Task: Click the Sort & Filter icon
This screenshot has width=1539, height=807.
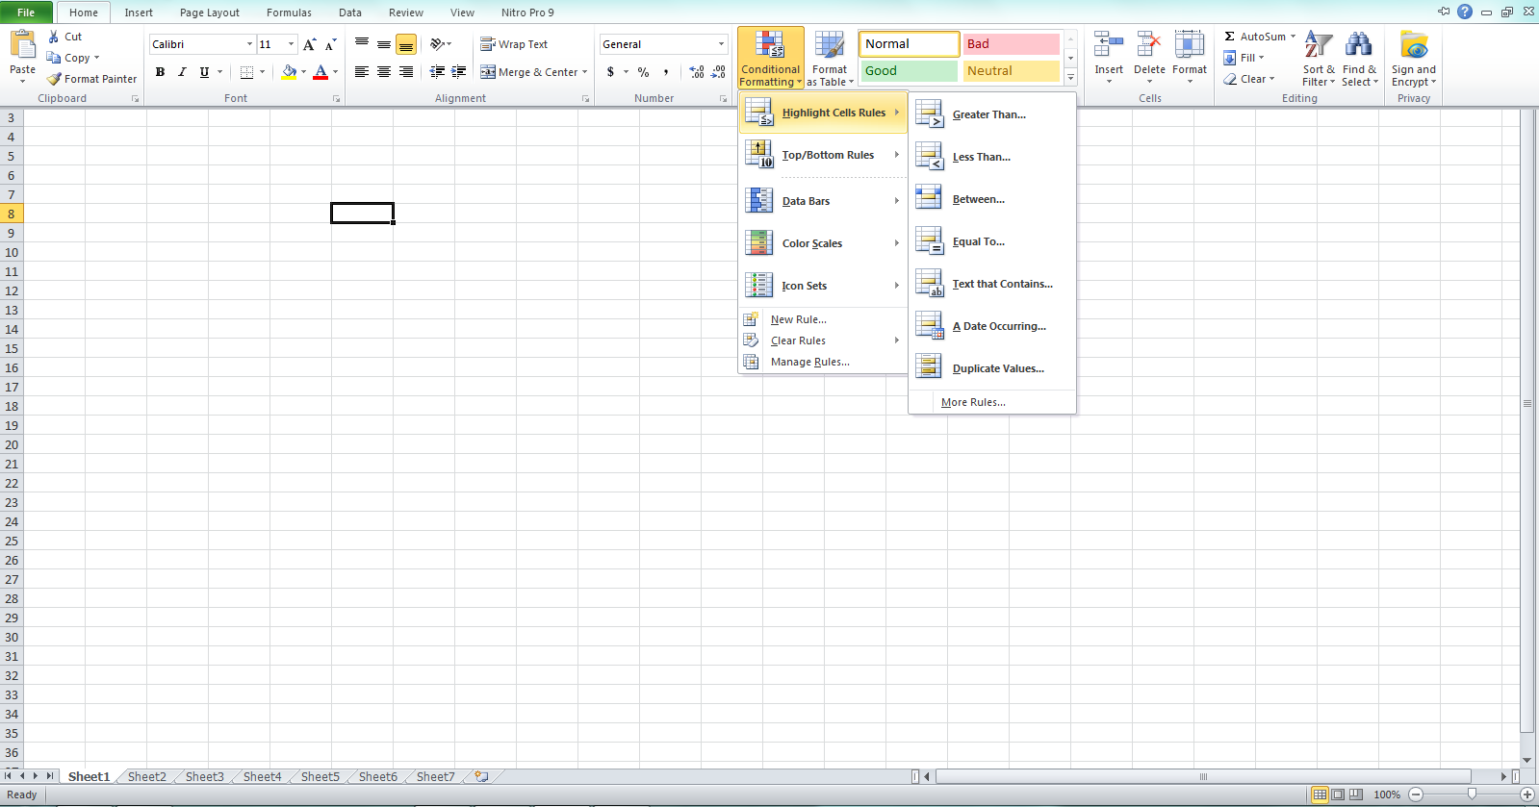Action: click(x=1318, y=45)
